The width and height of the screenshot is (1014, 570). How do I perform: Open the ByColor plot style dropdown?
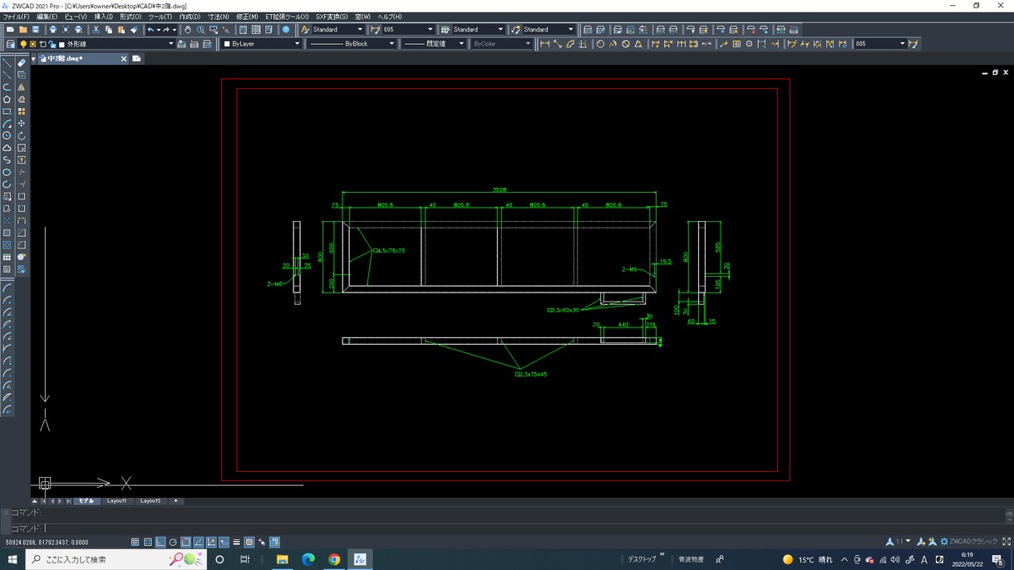501,44
